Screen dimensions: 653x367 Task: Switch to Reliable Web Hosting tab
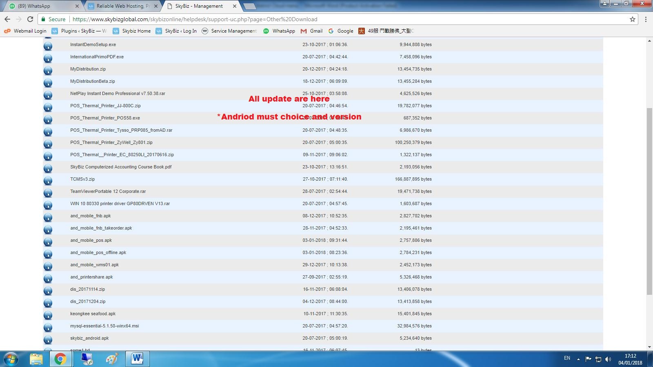coord(122,6)
